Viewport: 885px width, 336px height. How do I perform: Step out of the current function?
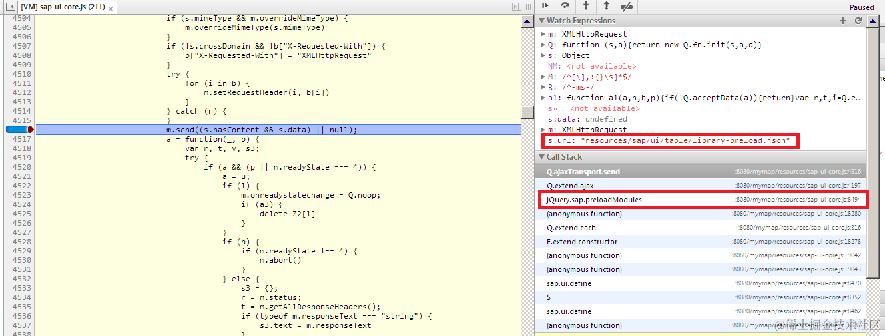606,6
